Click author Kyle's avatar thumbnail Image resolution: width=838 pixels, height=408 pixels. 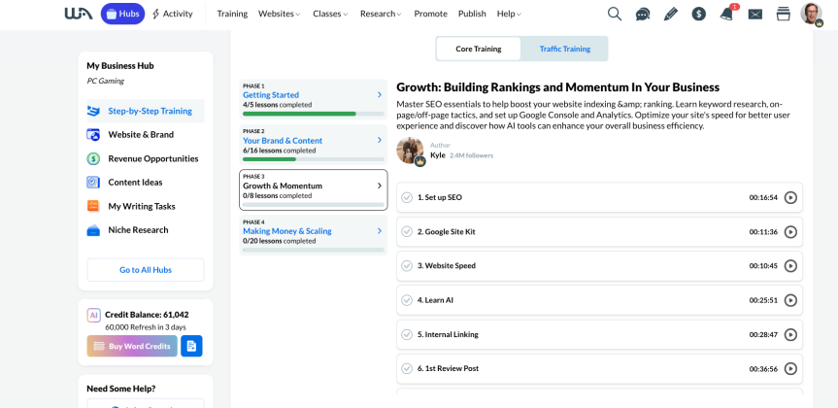(x=410, y=151)
